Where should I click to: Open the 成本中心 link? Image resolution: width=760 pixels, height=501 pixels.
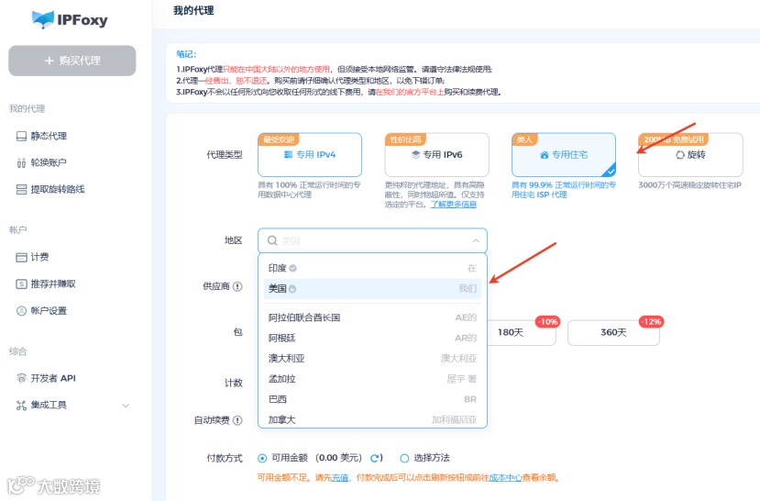pyautogui.click(x=505, y=478)
